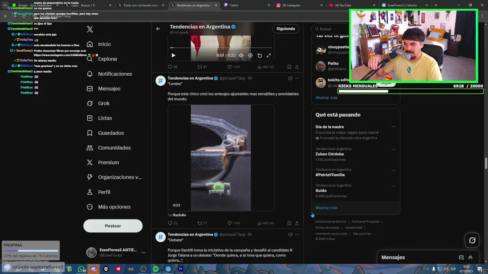This screenshot has width=488, height=274.
Task: Click the Buscar search field
Action: 330,29
